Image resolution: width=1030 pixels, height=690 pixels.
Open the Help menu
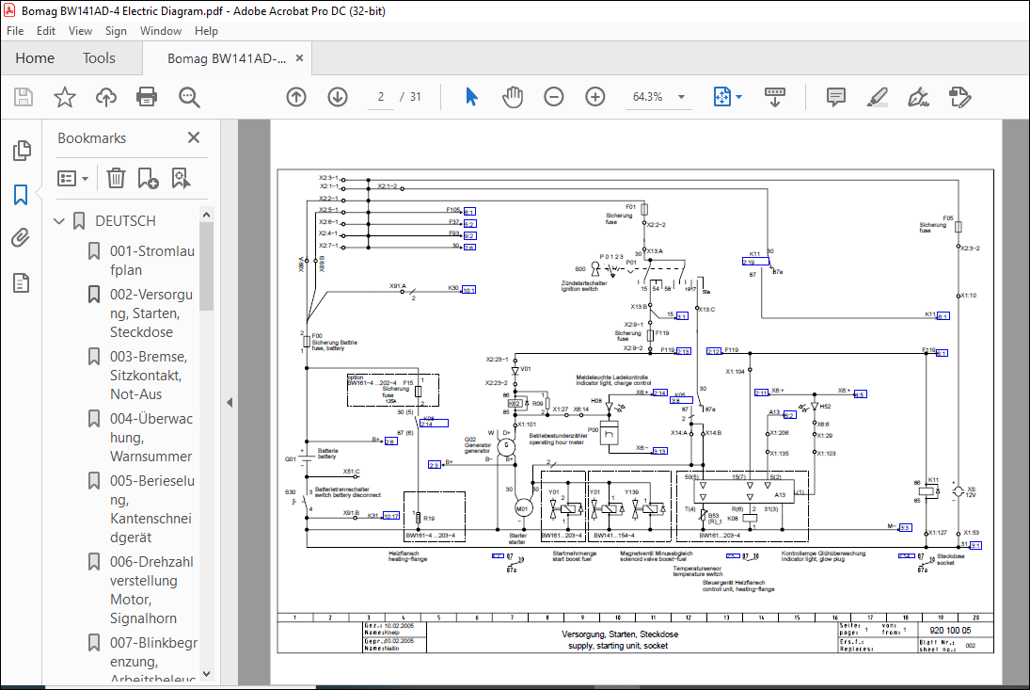coord(206,31)
